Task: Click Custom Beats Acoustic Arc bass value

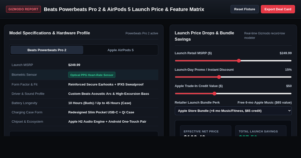Action: coord(109,94)
